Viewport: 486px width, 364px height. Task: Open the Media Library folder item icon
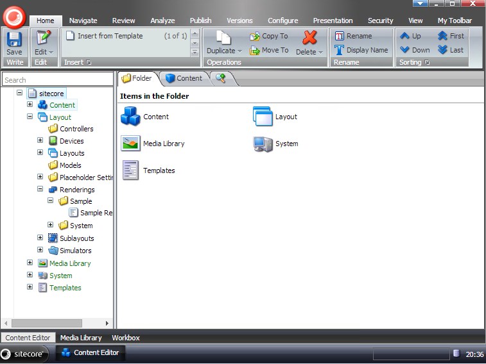pos(130,144)
